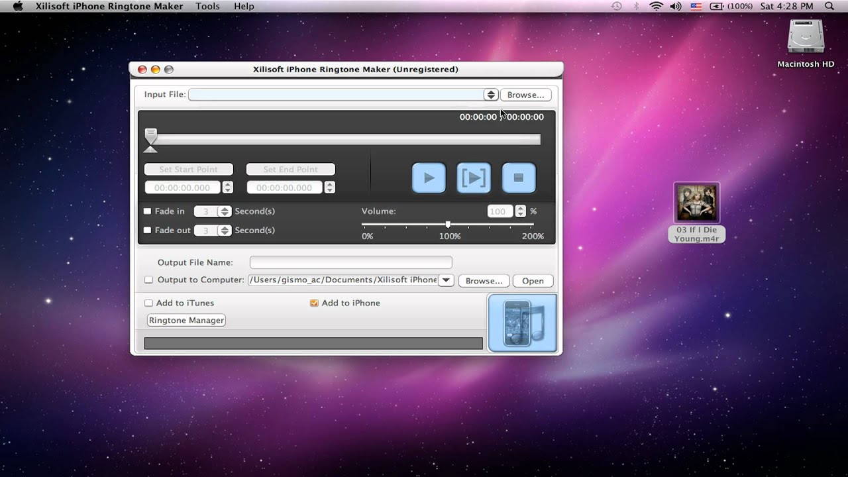The width and height of the screenshot is (848, 477).
Task: Click the start point time field
Action: point(184,187)
